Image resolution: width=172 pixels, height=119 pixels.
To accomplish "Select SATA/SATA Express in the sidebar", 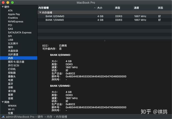I will (20, 33).
